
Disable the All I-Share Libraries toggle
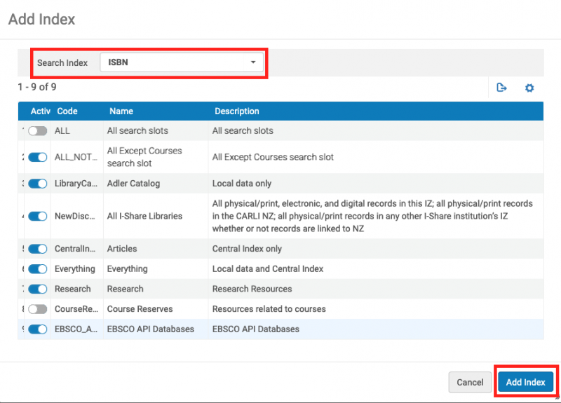[x=38, y=217]
